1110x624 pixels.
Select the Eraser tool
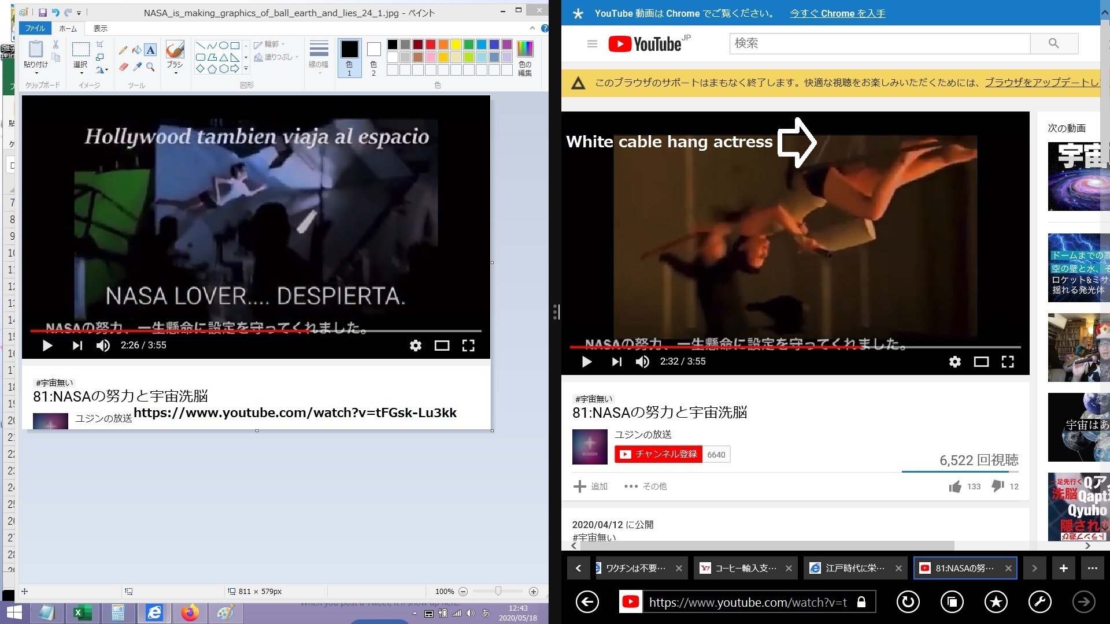point(123,67)
